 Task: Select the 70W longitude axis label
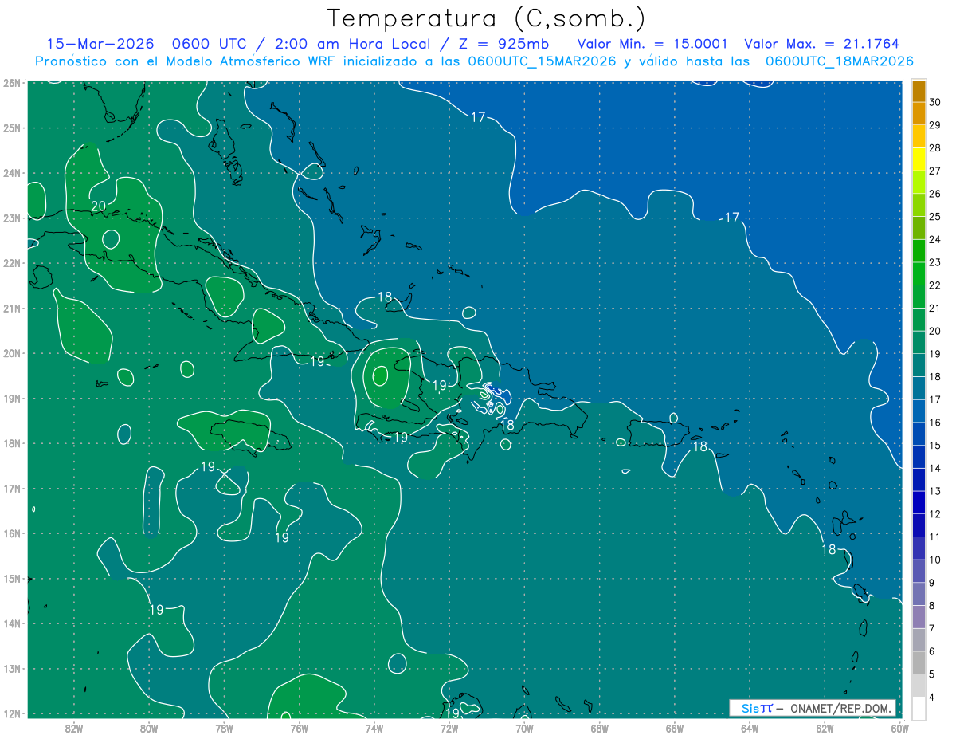coord(524,728)
